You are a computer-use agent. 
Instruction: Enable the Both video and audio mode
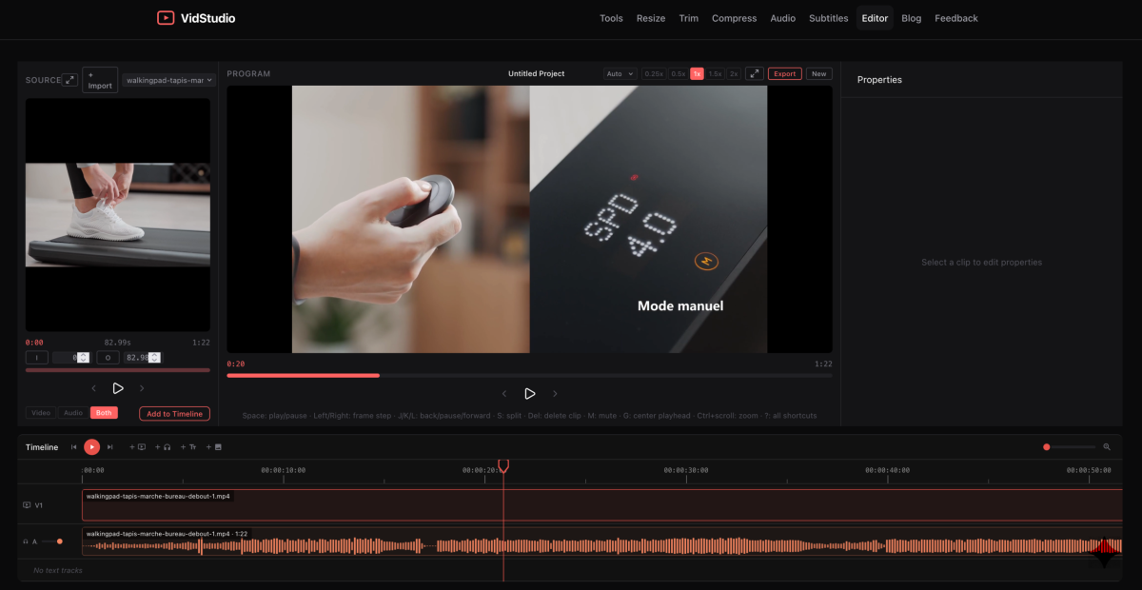(x=103, y=413)
